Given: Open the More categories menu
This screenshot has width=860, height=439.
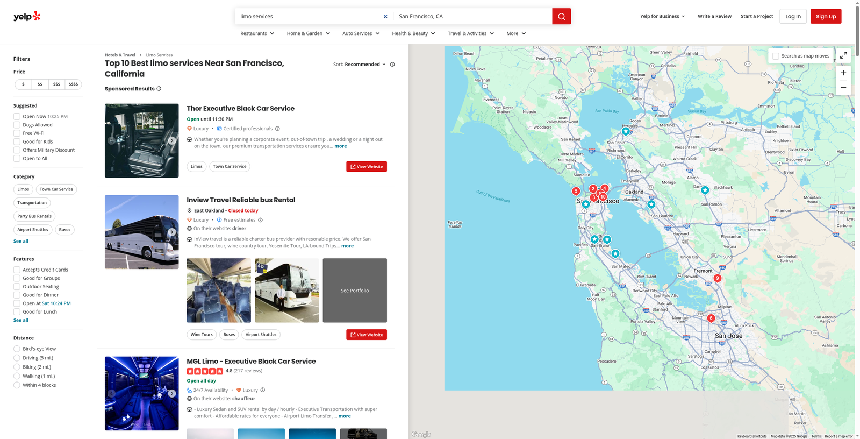Looking at the screenshot, I should [516, 33].
